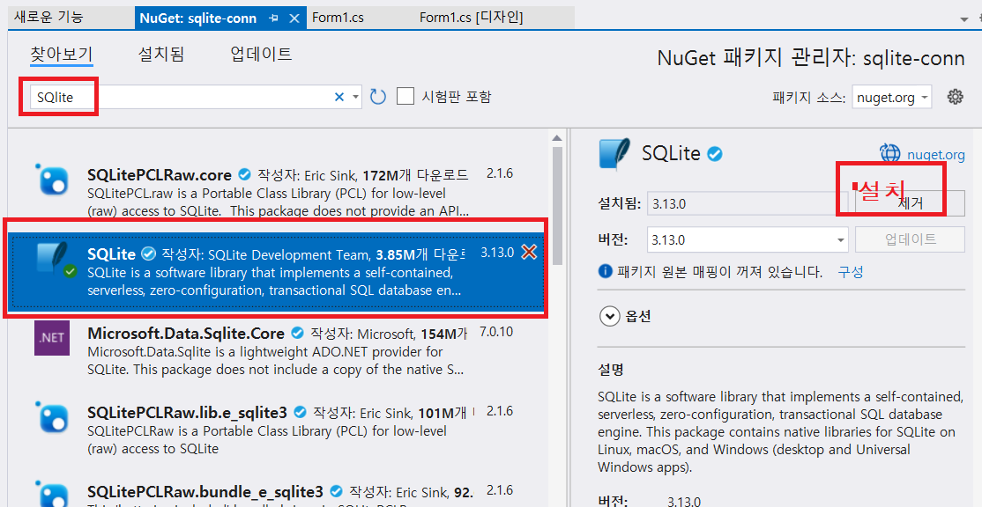
Task: Click verified badge of SQLitePCLRaw.core
Action: pos(245,174)
